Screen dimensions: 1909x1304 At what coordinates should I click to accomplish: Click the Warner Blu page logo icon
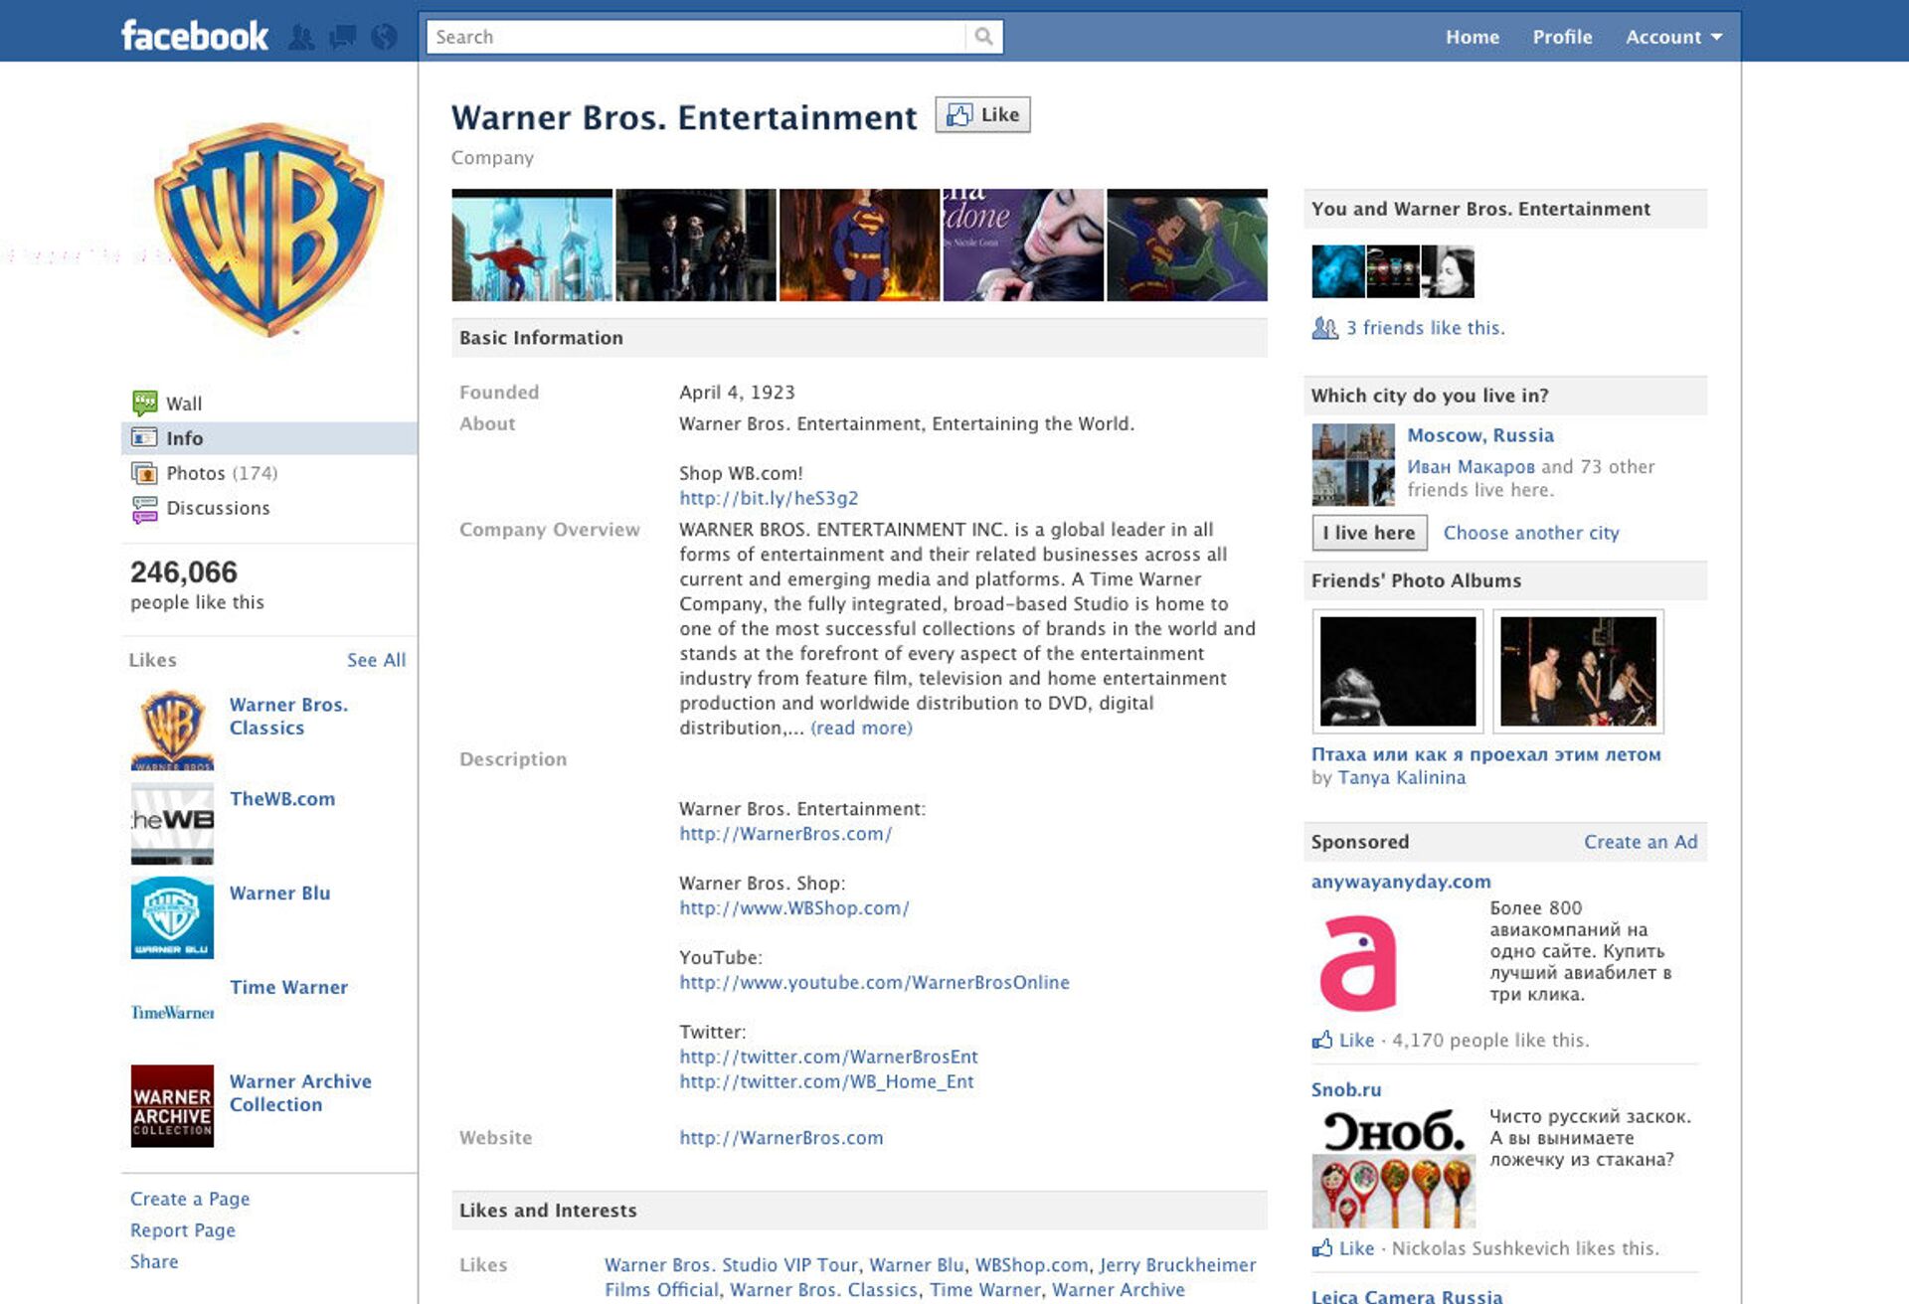(x=172, y=917)
